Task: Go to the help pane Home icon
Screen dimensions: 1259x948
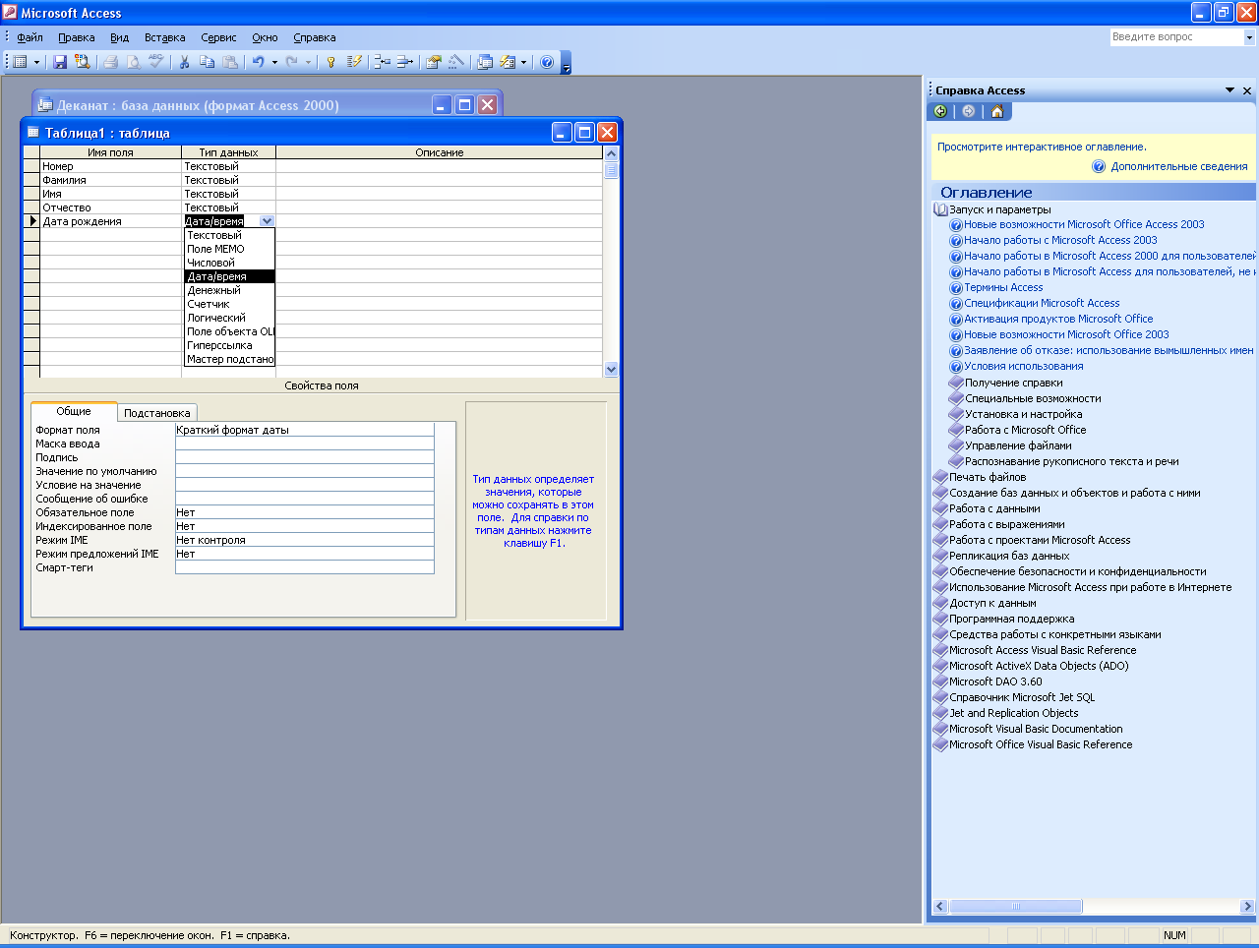Action: [x=997, y=111]
